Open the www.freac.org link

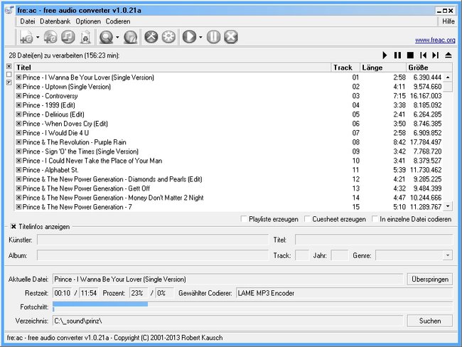[435, 40]
